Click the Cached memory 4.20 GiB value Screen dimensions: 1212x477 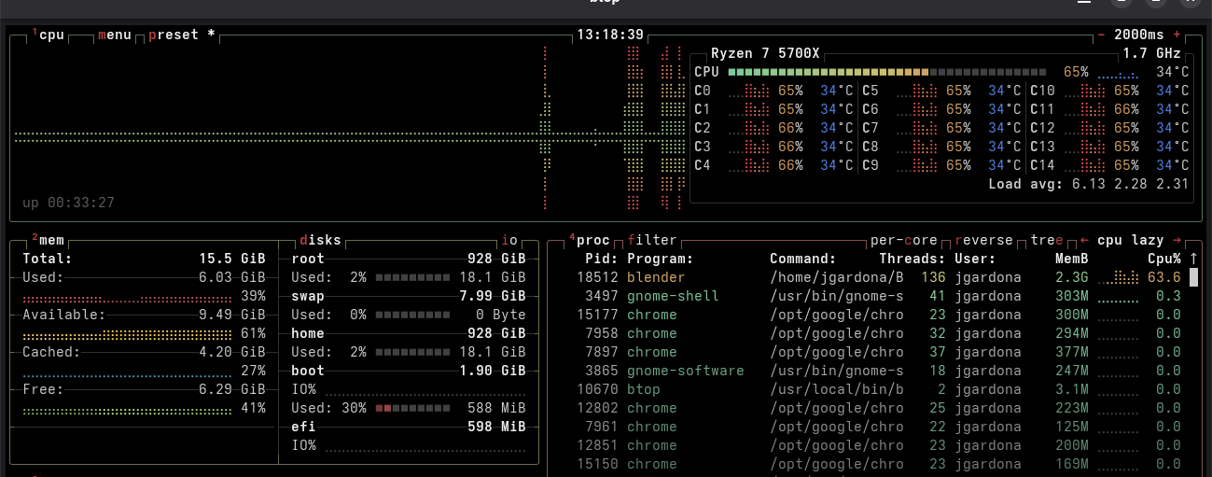[x=231, y=352]
